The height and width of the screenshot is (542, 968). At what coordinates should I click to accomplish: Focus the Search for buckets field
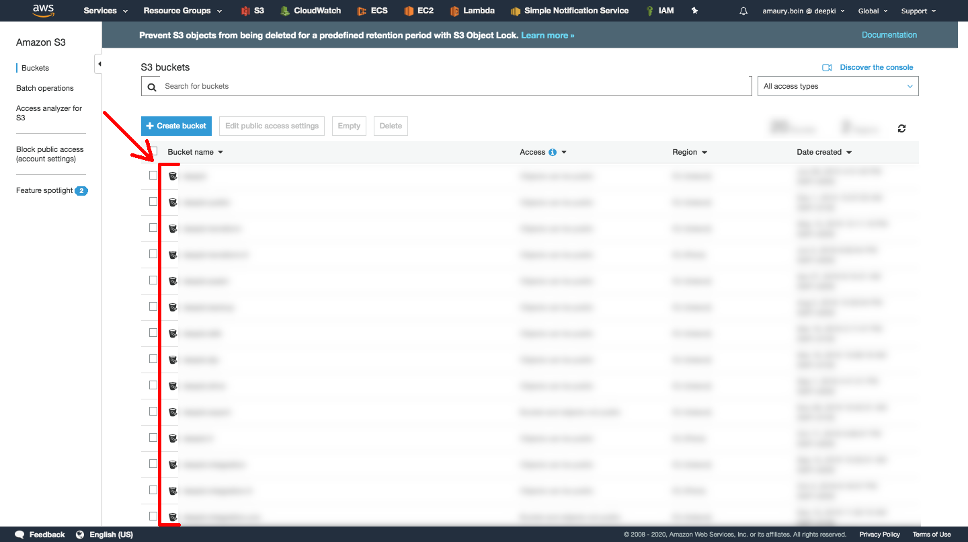[446, 86]
